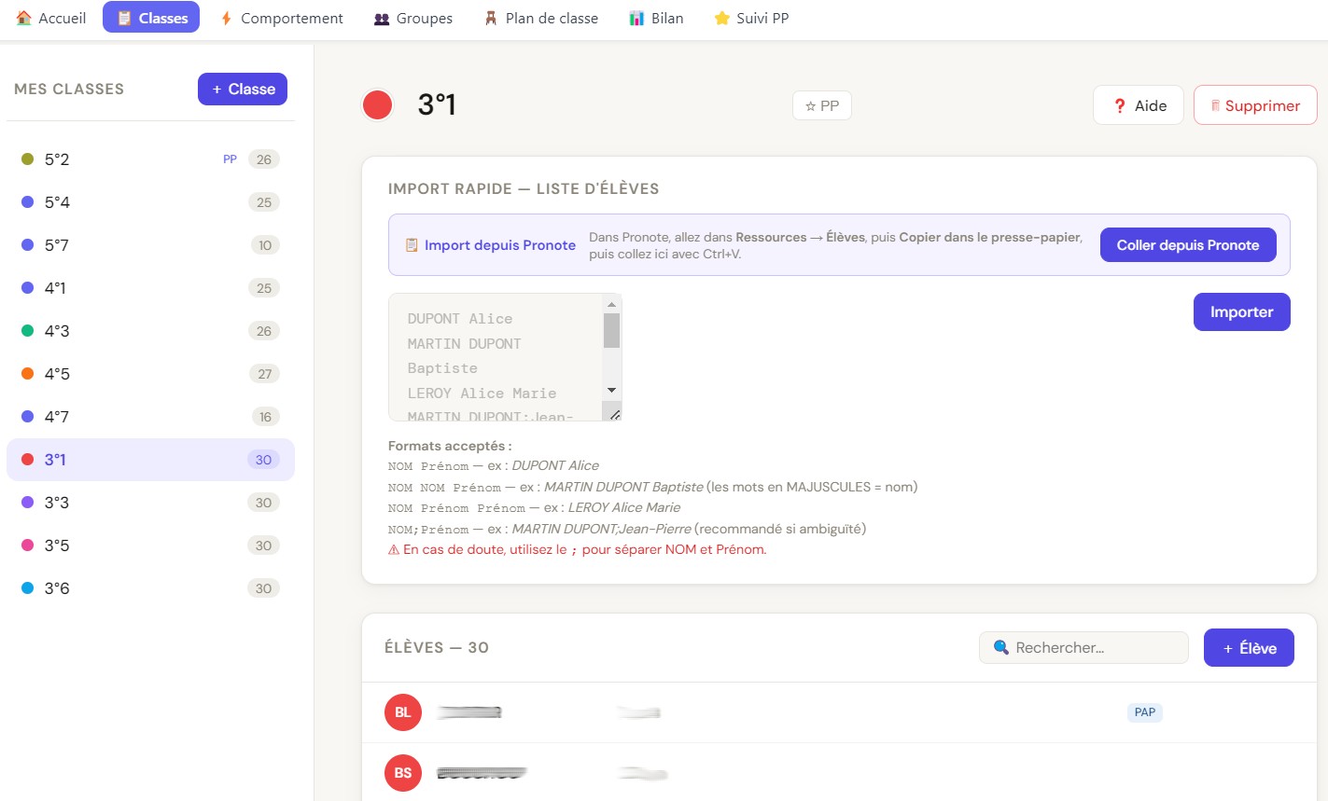
Task: Toggle the PP star for class 3°1
Action: pyautogui.click(x=821, y=106)
